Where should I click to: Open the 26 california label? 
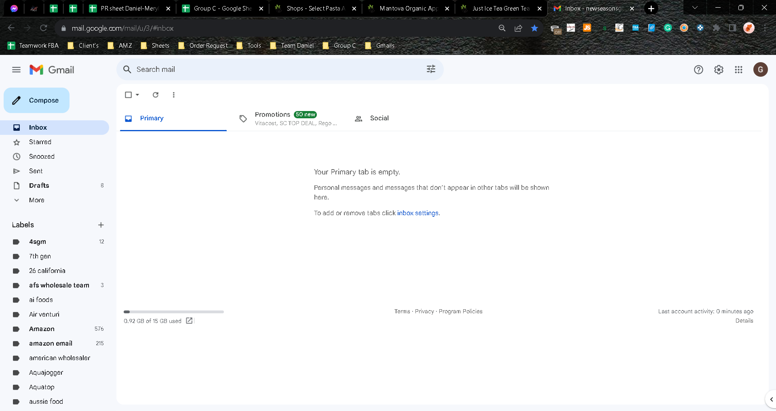coord(55,271)
